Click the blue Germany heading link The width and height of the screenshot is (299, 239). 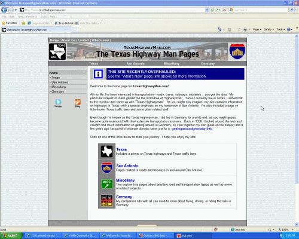coord(124,197)
